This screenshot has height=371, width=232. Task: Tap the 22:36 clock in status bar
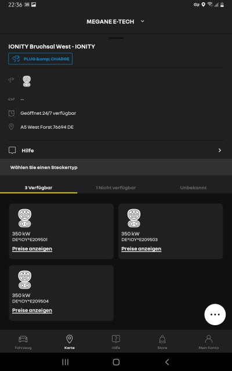pos(15,5)
